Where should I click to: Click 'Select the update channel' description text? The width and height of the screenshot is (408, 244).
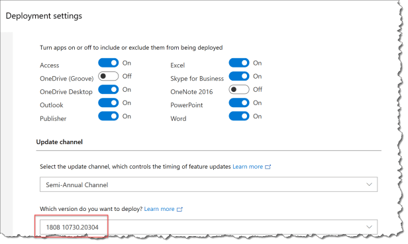pos(135,167)
